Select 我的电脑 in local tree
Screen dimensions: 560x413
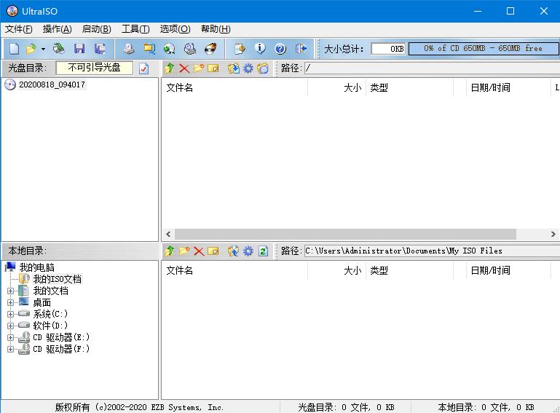[x=37, y=267]
